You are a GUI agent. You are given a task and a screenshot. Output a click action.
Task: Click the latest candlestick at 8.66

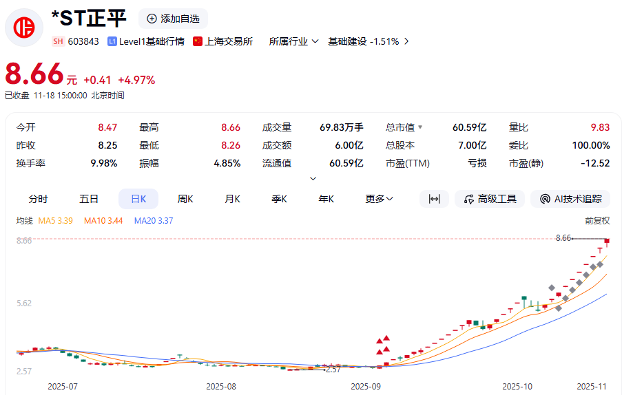coord(607,241)
